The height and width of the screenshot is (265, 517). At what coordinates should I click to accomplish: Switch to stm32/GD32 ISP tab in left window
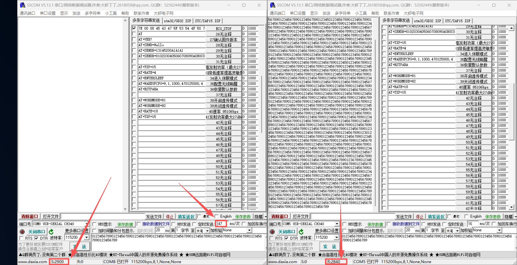coord(177,21)
